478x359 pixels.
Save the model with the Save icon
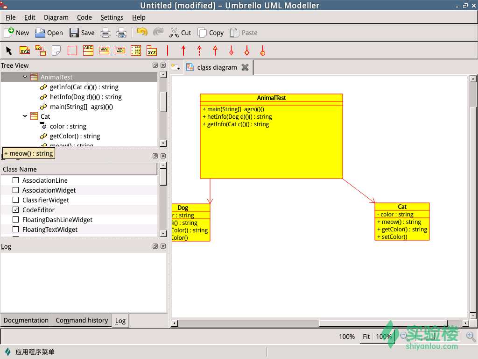(x=82, y=33)
